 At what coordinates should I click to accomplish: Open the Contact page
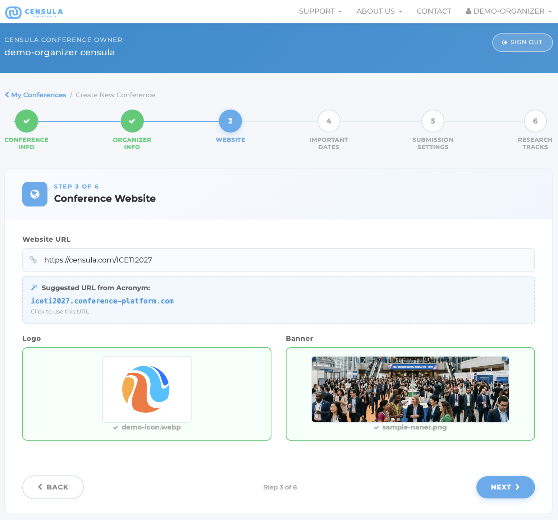434,11
